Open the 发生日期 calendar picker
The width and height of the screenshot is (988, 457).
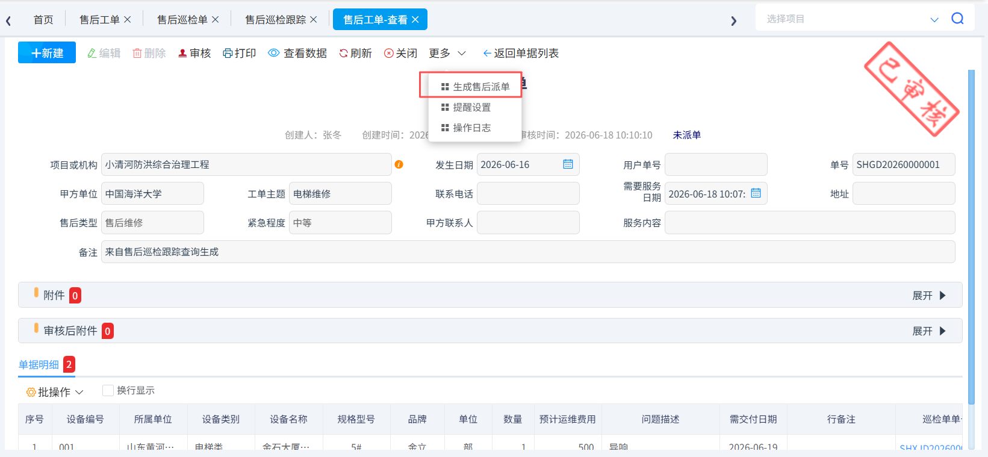click(568, 164)
